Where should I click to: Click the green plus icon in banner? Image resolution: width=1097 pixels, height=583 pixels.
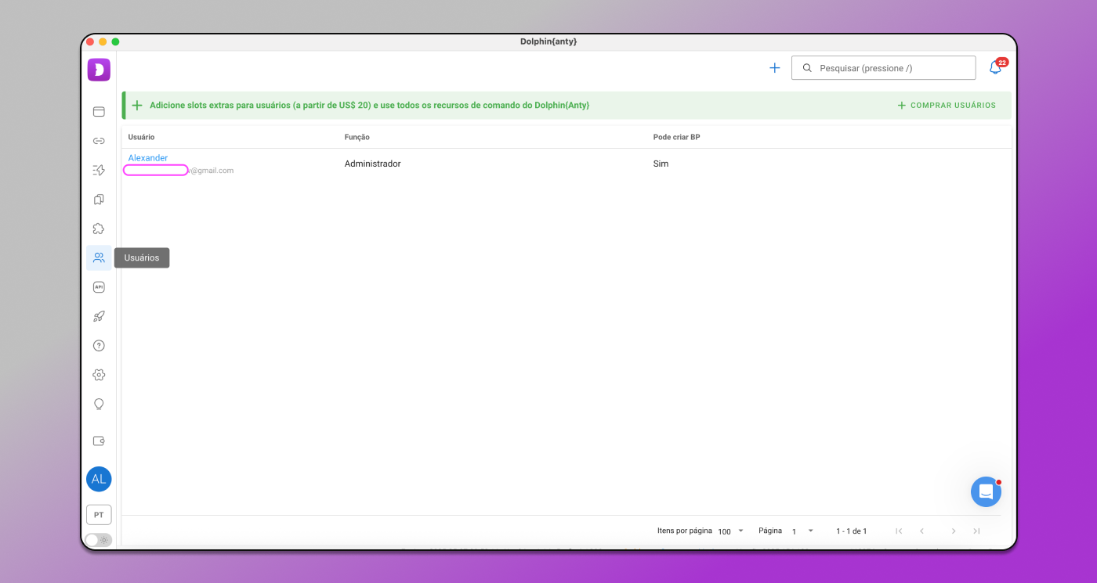tap(137, 105)
